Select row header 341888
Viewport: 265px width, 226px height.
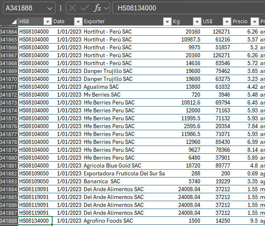pyautogui.click(x=9, y=221)
